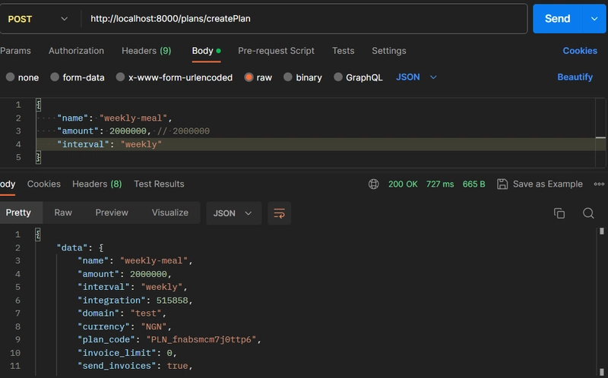Click the network globe icon

point(373,184)
